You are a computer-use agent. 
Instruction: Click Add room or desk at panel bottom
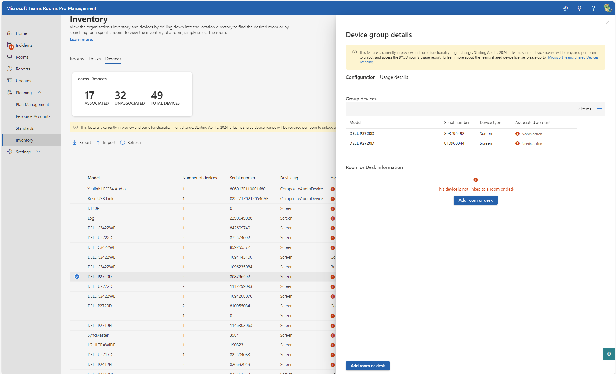click(x=368, y=366)
